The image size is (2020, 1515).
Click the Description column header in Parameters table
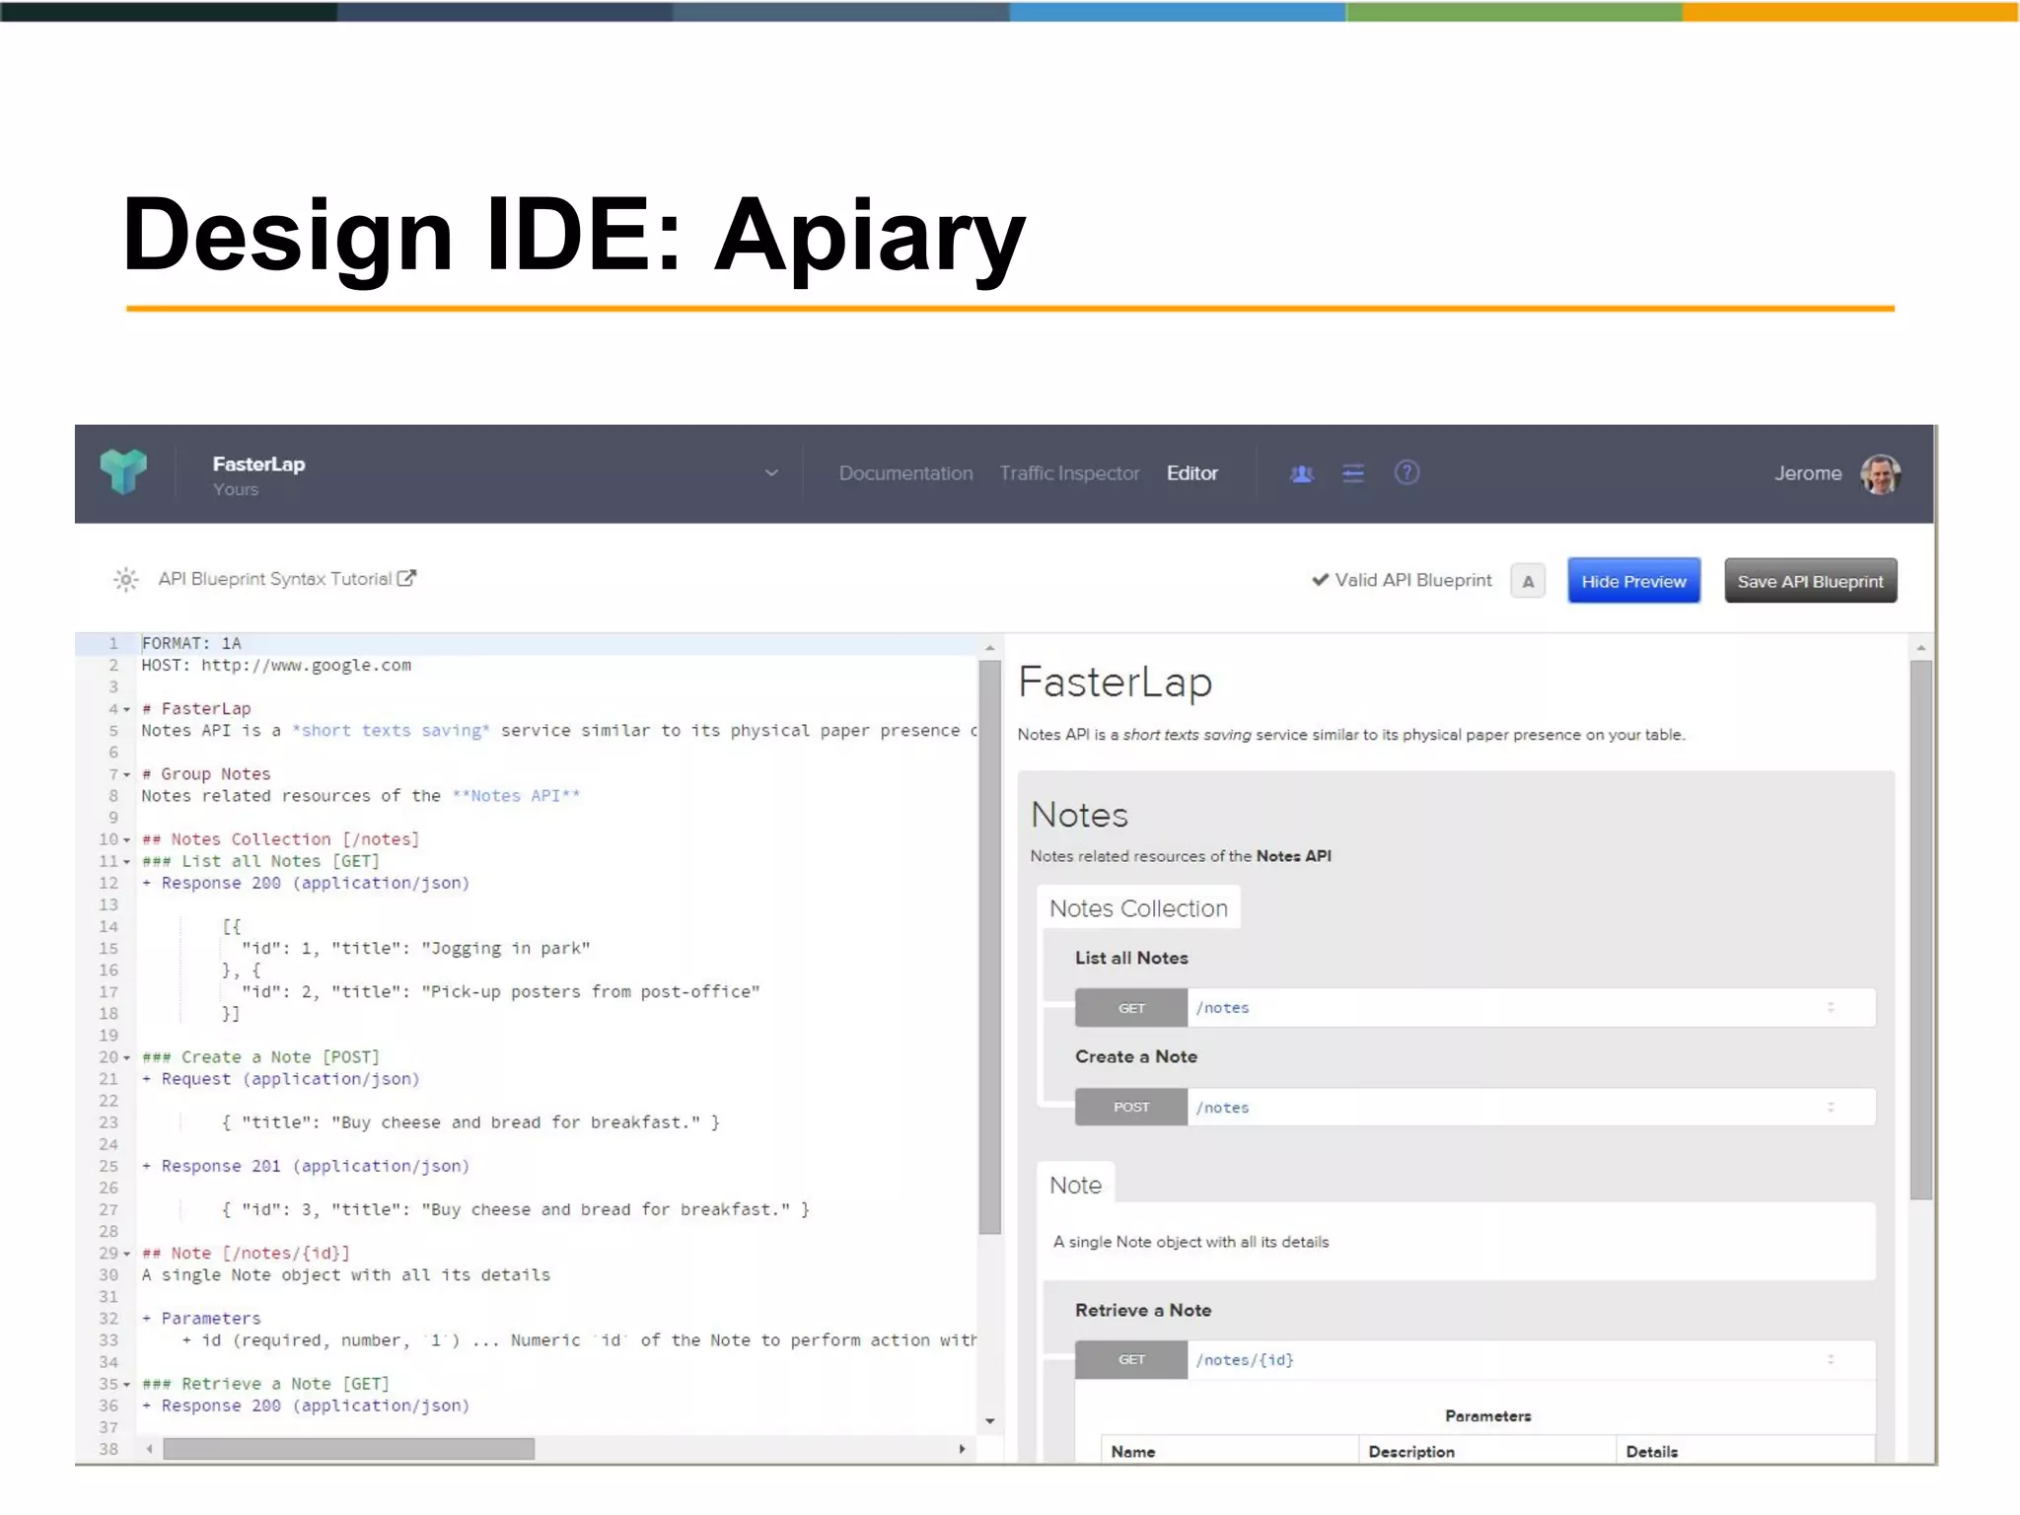point(1411,1452)
